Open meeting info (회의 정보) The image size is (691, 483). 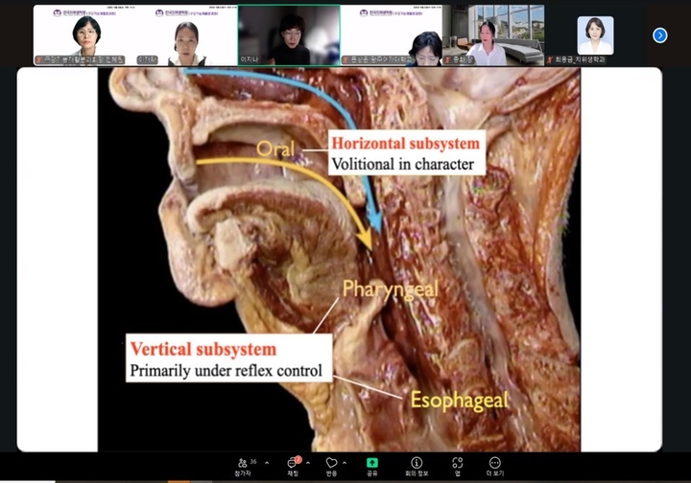(417, 464)
